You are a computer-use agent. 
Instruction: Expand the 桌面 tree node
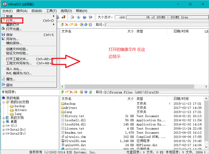point(4,122)
